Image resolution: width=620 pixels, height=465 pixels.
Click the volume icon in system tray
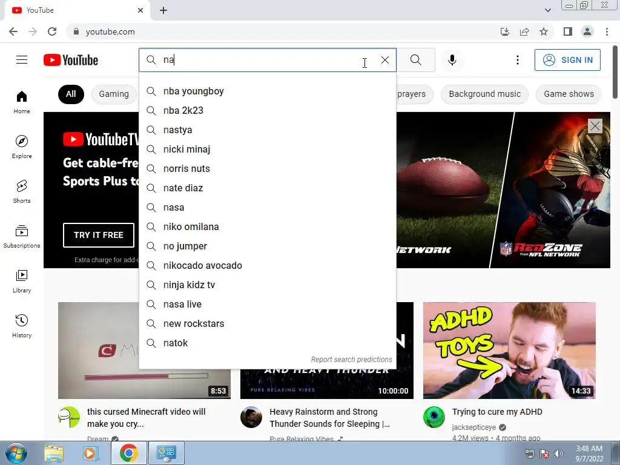(558, 453)
